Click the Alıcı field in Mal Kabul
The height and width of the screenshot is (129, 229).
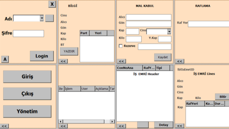pyautogui.click(x=149, y=17)
